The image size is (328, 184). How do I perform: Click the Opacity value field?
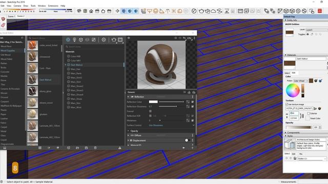tap(316, 127)
